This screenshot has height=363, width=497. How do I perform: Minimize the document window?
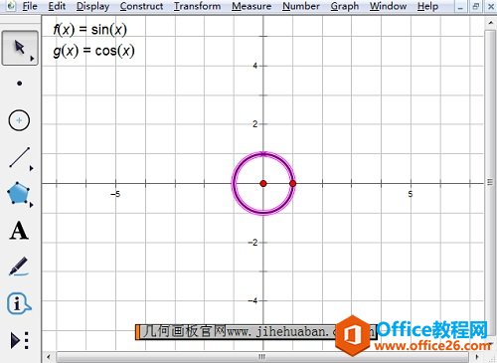[460, 6]
